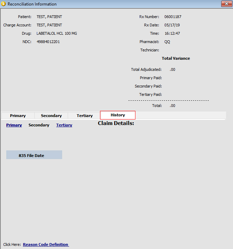Click the Reconciliation Information title bar icon
The width and height of the screenshot is (233, 249).
pyautogui.click(x=4, y=4)
